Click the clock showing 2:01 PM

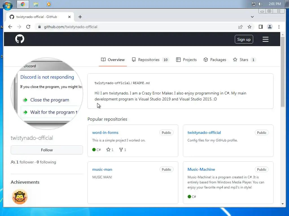point(275,4)
